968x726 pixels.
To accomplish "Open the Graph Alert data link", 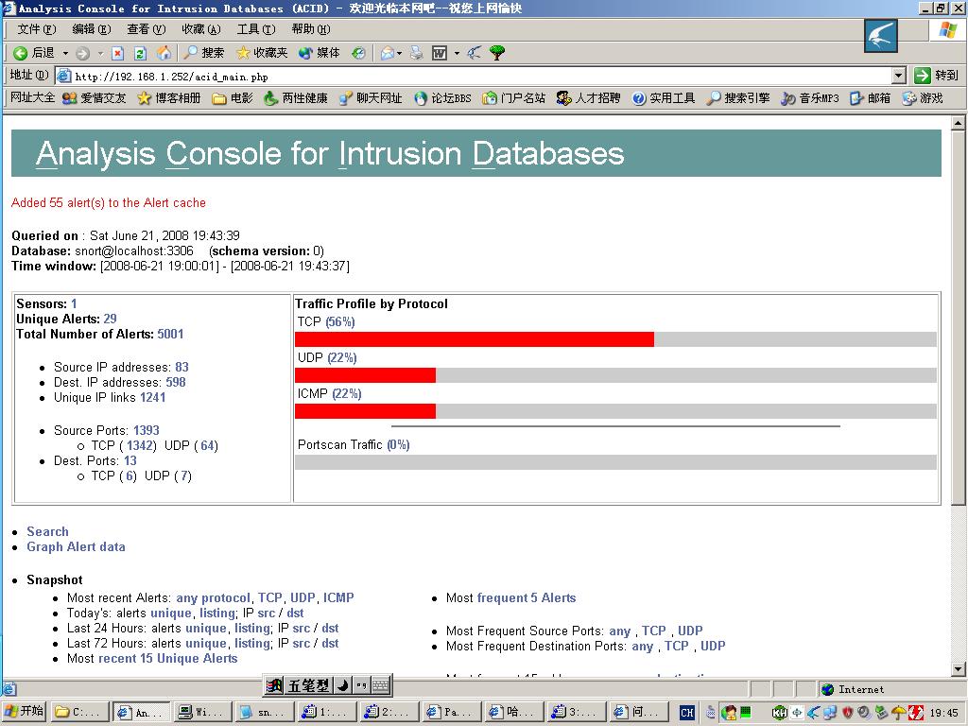I will (x=76, y=547).
